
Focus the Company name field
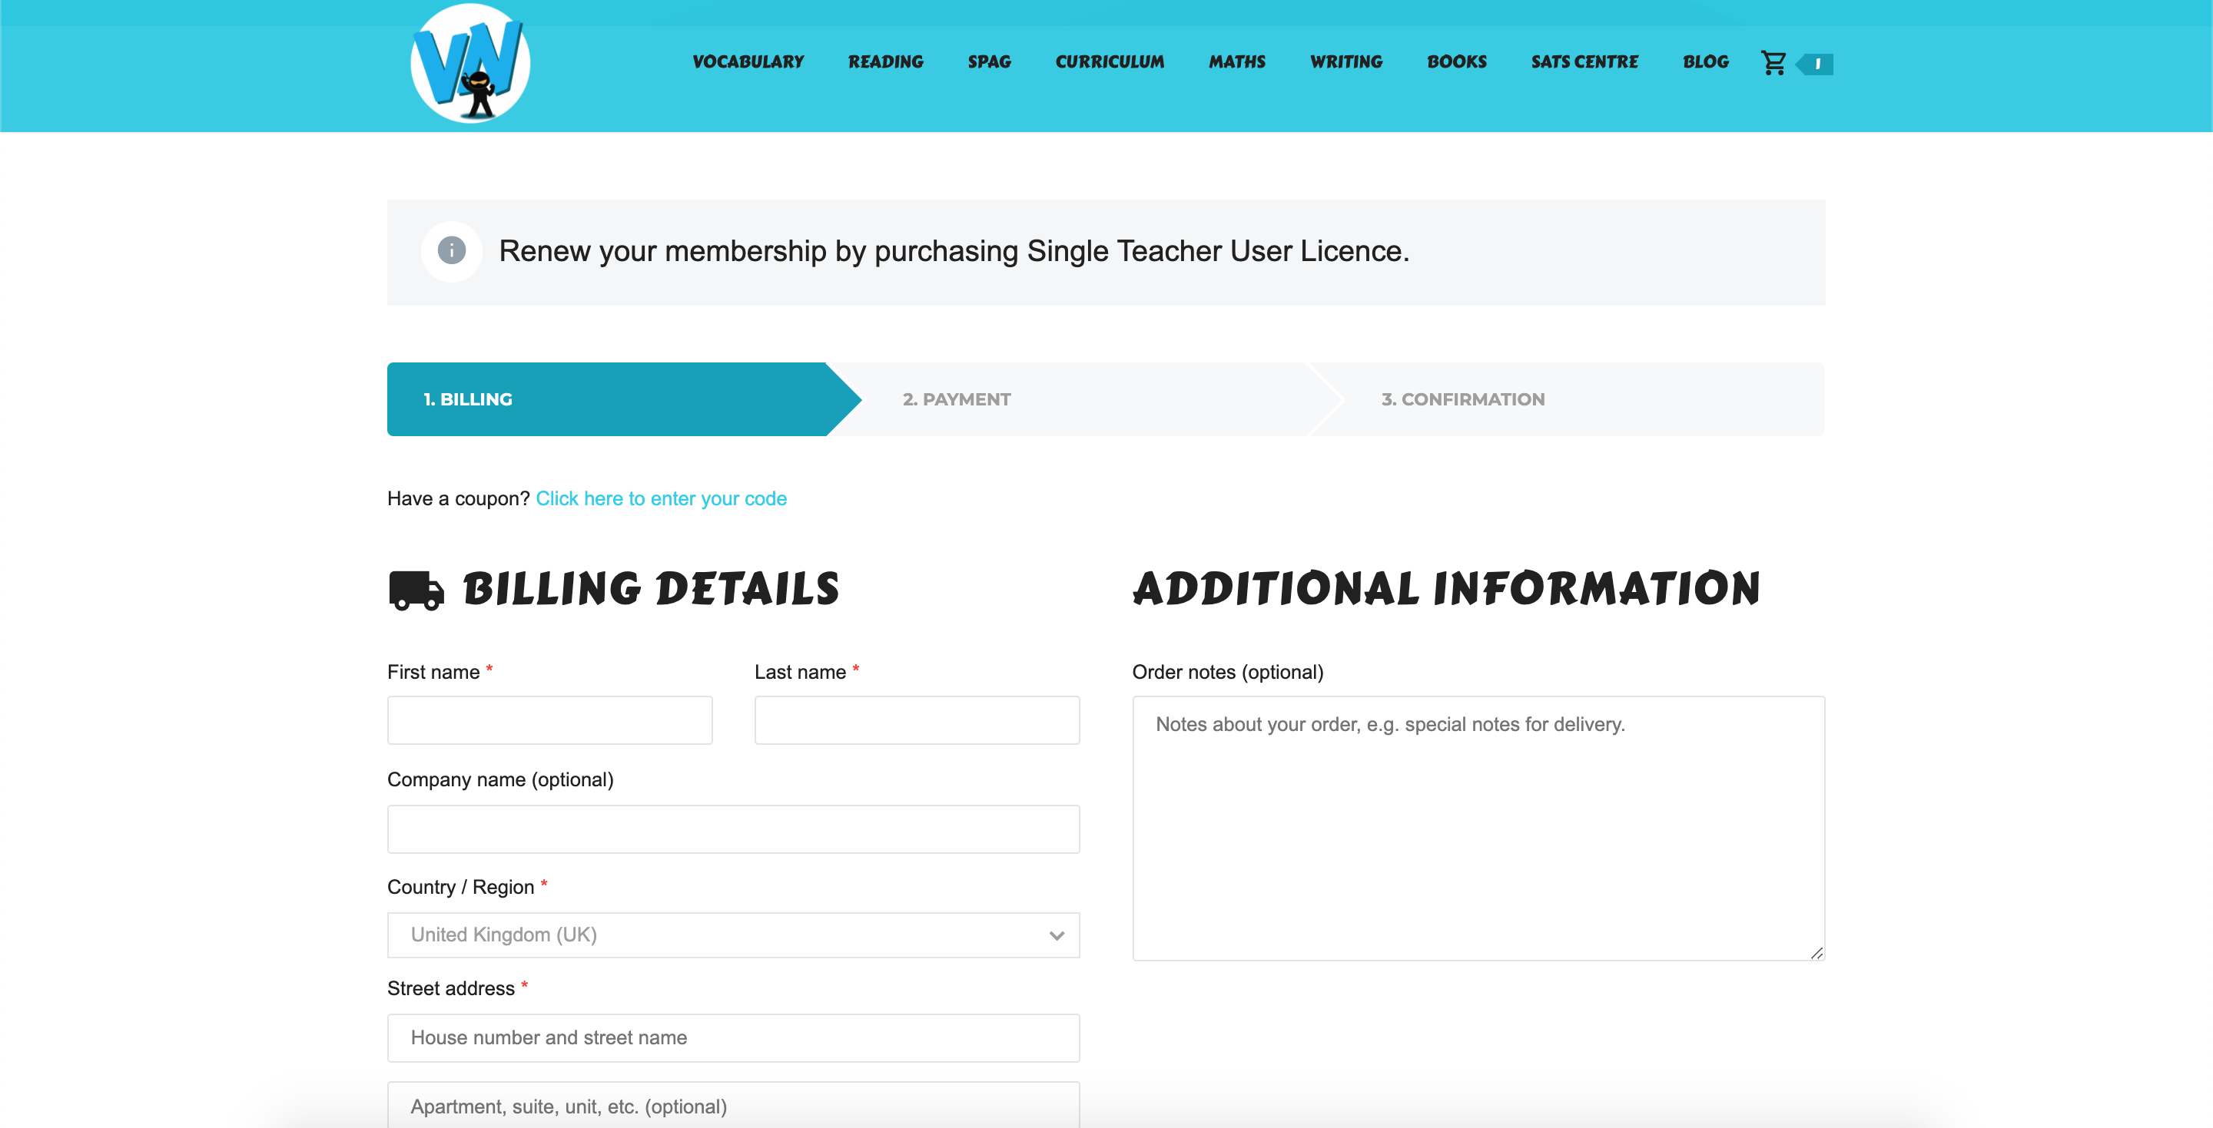(x=733, y=829)
